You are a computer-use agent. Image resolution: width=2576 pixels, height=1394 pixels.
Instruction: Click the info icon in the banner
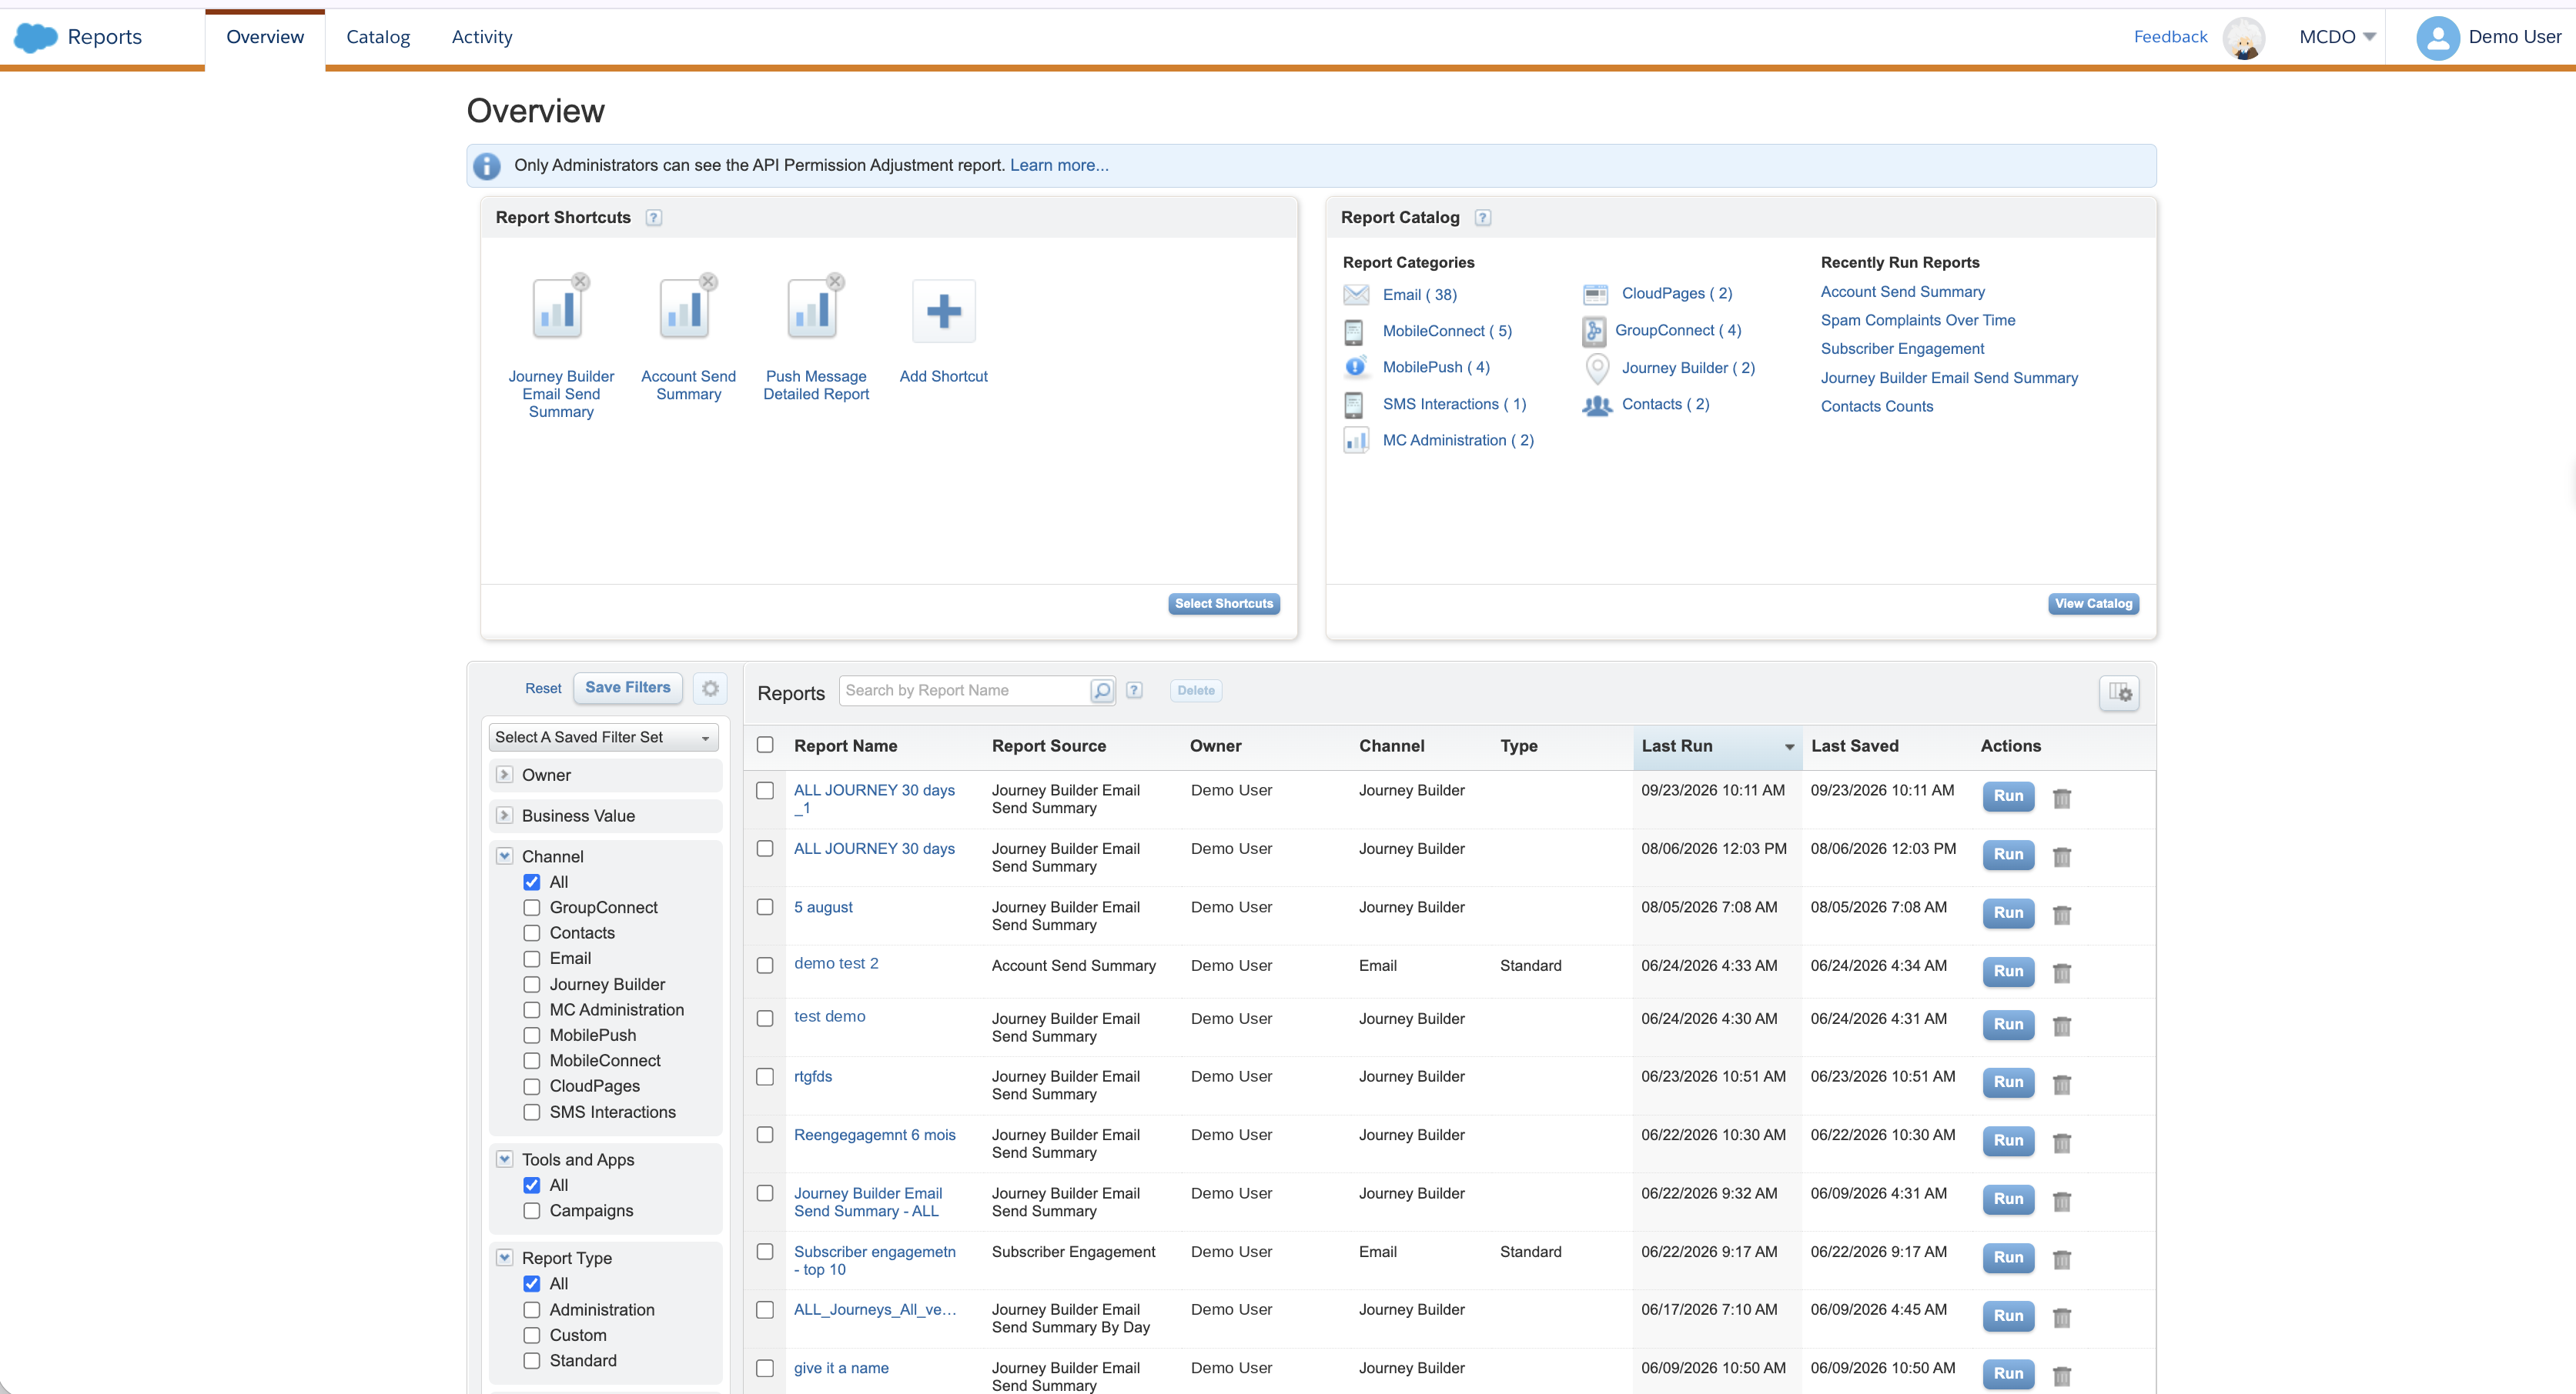487,166
